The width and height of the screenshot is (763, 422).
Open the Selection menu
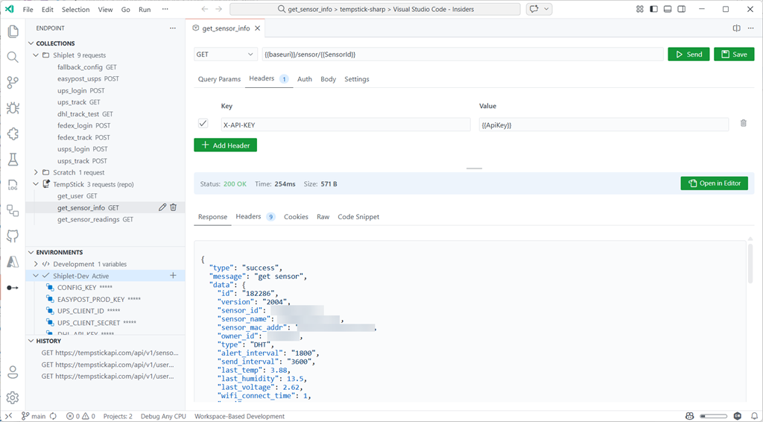pos(75,9)
